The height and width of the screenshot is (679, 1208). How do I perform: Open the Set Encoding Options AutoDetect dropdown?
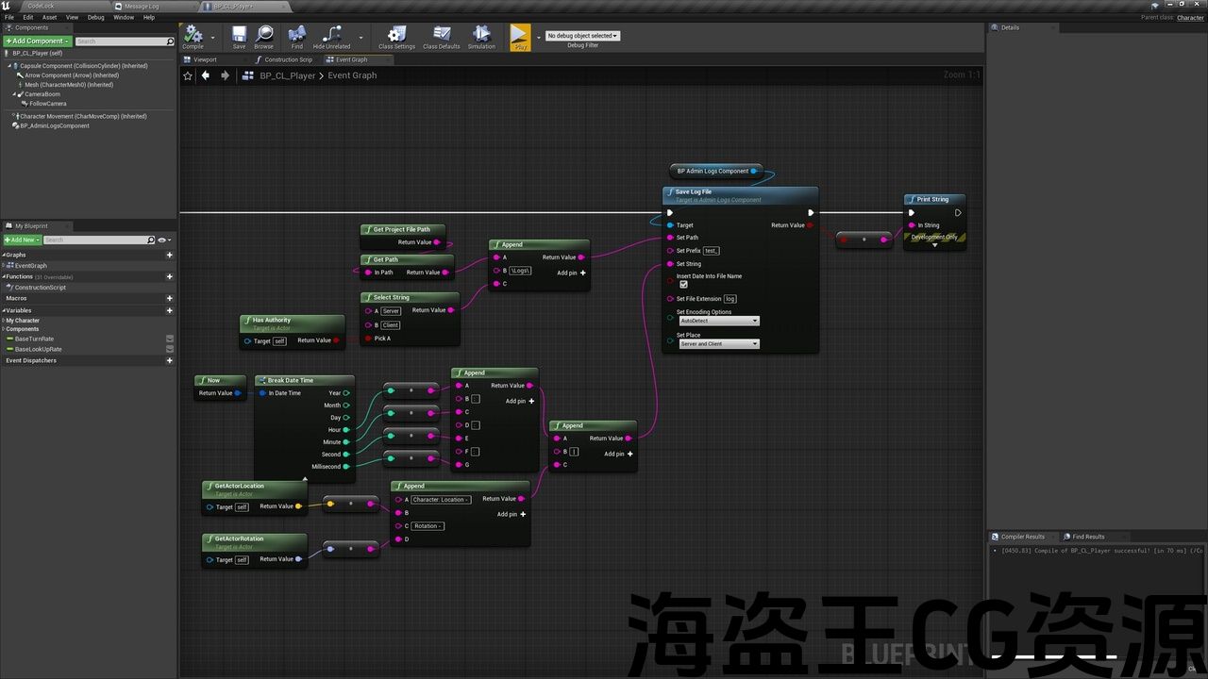[x=719, y=321]
